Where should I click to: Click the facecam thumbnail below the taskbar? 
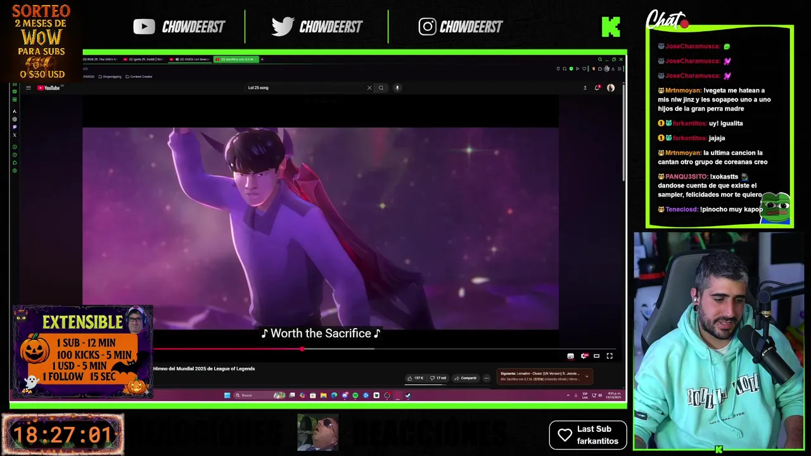318,433
